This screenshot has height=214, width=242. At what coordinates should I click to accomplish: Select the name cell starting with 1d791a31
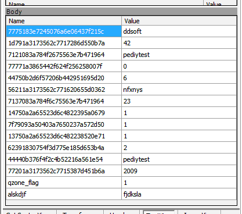[x=64, y=43]
